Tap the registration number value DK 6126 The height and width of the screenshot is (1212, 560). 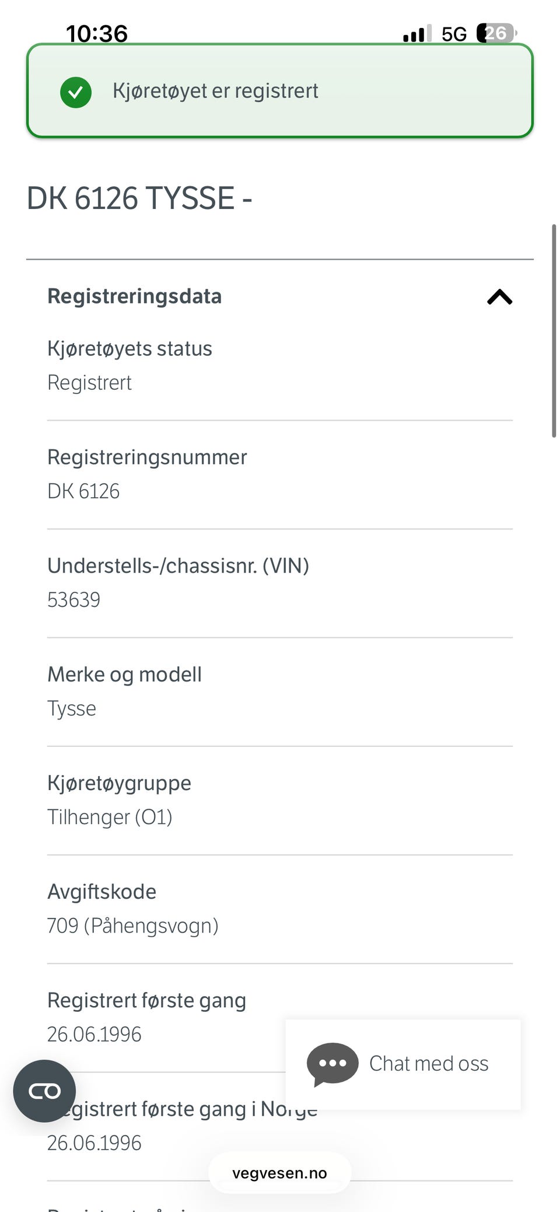[x=83, y=491]
